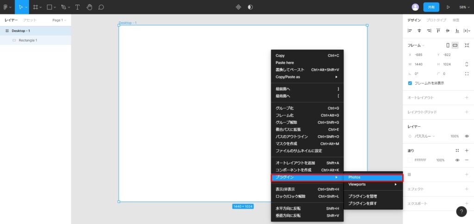This screenshot has height=224, width=474.
Task: Open the 58% zoom dropdown
Action: [x=464, y=7]
